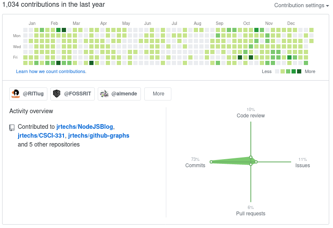Screen dimensions: 333x228
Task: Click the repository icon beside Contributed to
Action: point(12,127)
